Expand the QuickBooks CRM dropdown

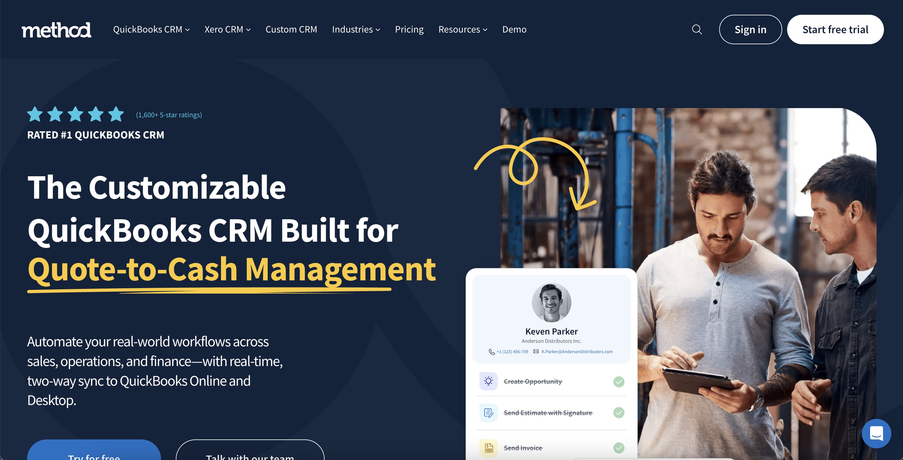[x=152, y=29]
